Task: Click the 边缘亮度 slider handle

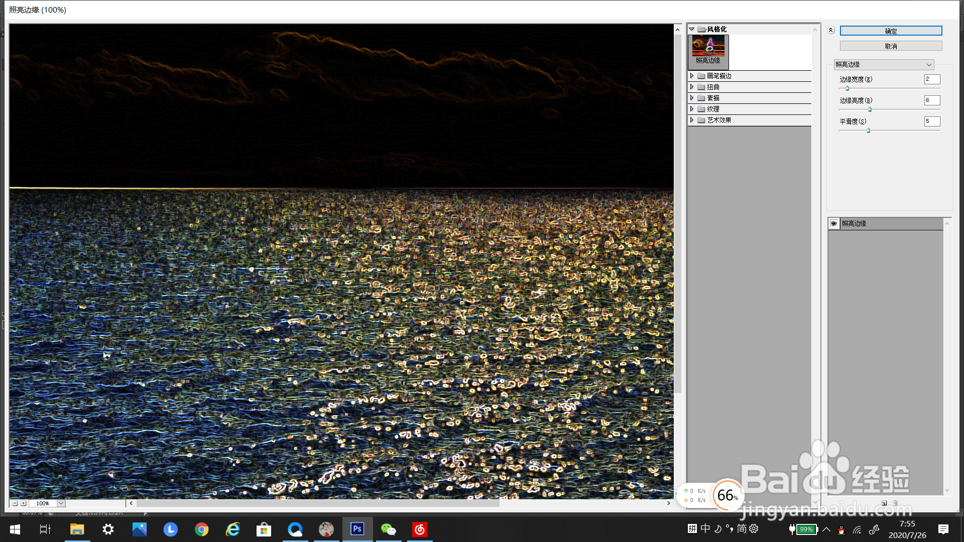Action: coord(870,109)
